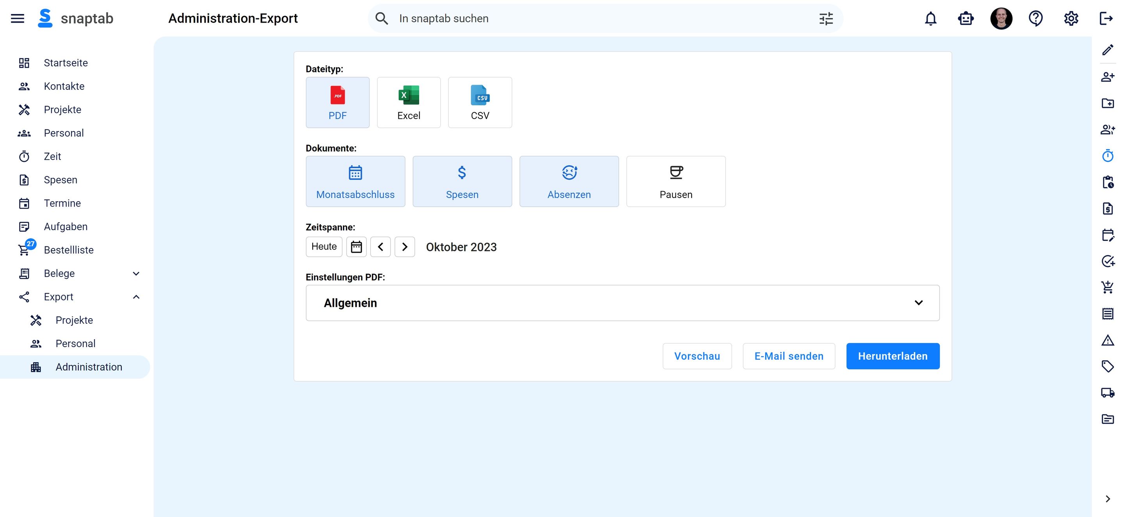Open the delivery truck shipping icon
Screen dimensions: 1124x517
1108,392
